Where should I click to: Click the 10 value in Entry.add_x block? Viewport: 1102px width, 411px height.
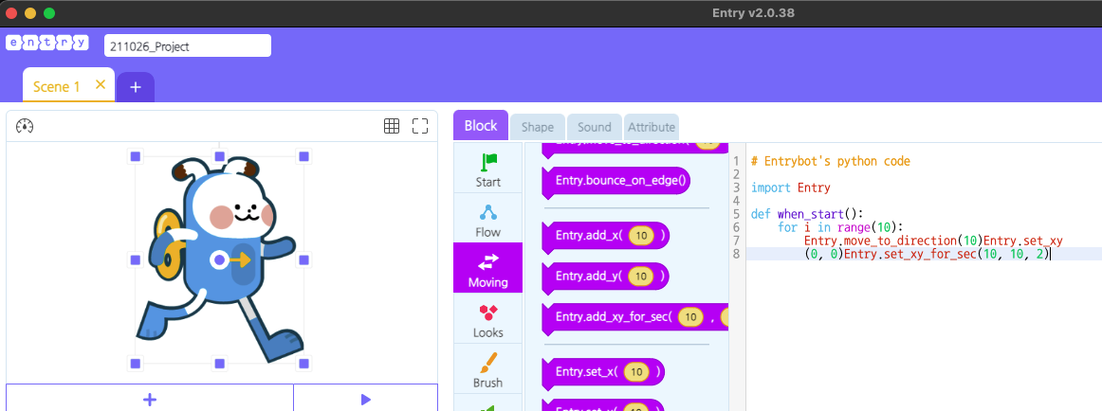[x=641, y=236]
